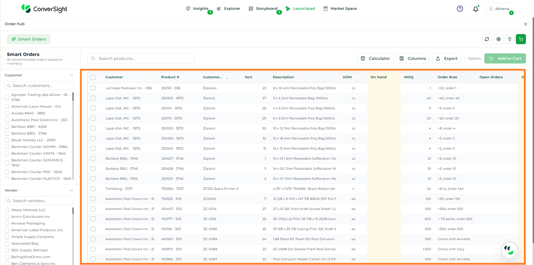The image size is (534, 265).
Task: Collapse the Customer filter section
Action: tap(72, 75)
